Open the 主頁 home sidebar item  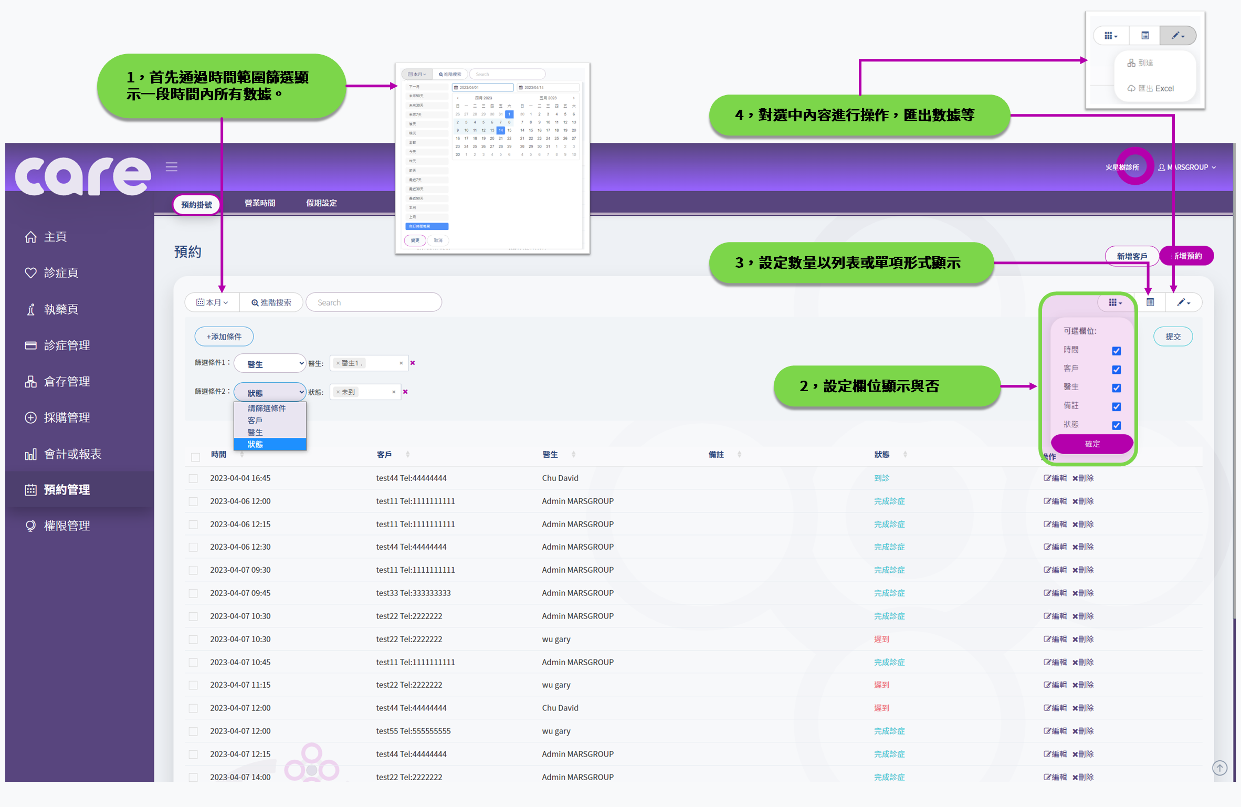pos(55,237)
